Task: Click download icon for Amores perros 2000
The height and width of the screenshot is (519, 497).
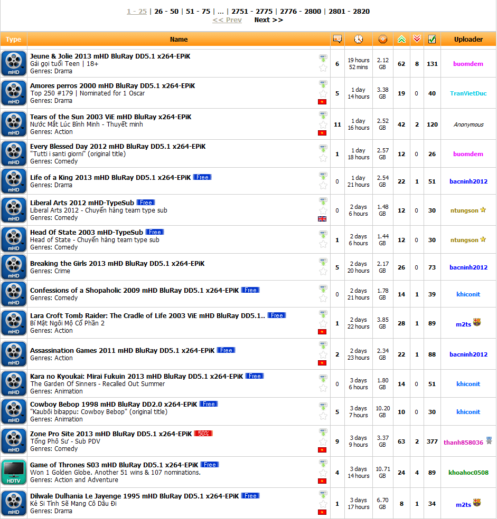Action: (323, 84)
